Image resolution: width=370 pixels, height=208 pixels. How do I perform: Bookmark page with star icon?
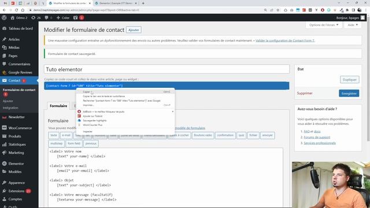click(277, 10)
